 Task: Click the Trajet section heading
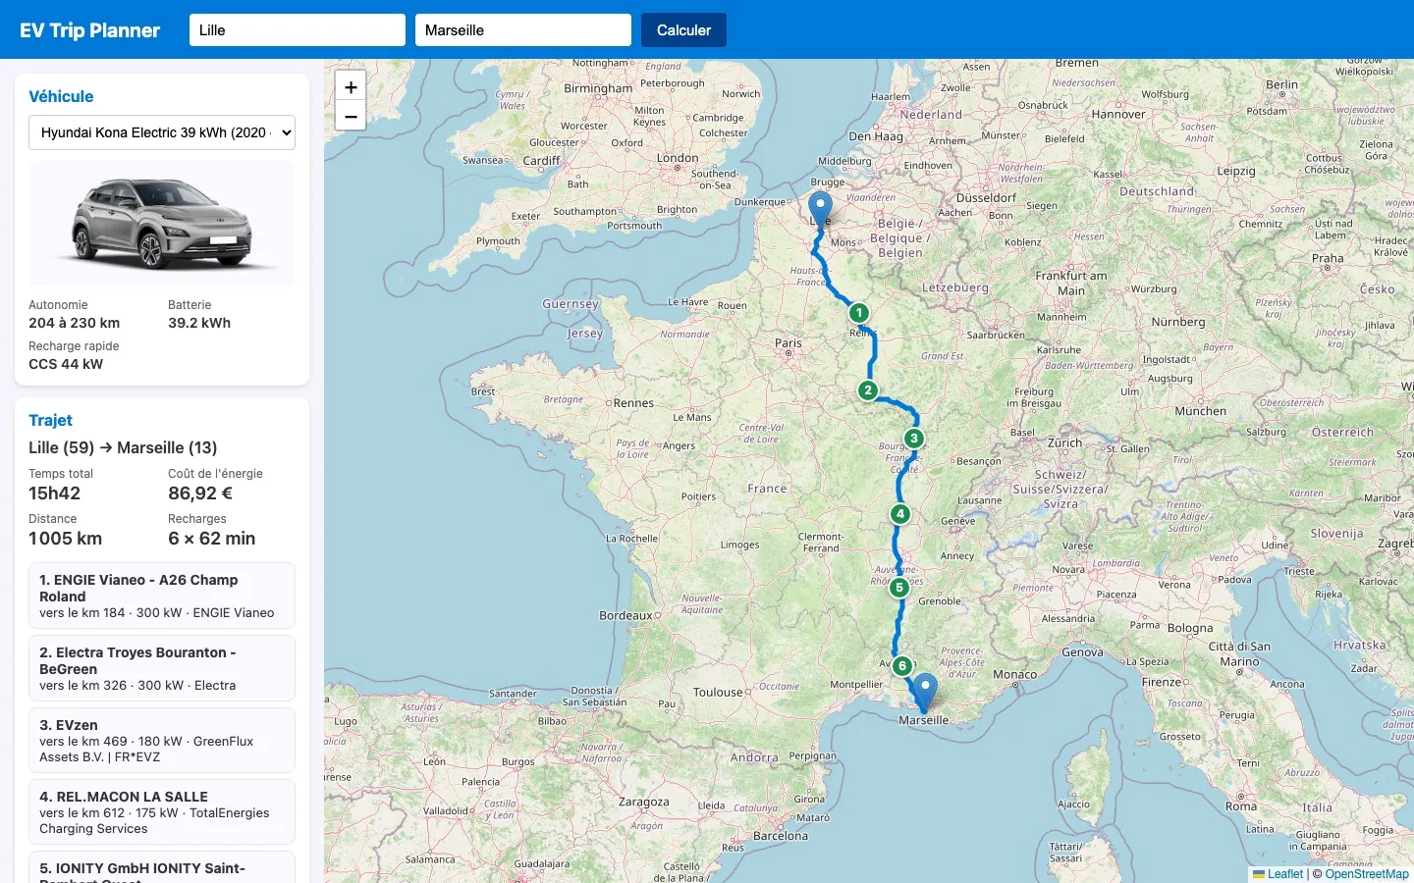[50, 420]
